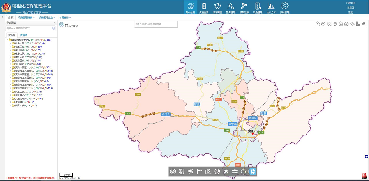
Task: Expand the 徽州区 tree node
Action: tap(11, 50)
